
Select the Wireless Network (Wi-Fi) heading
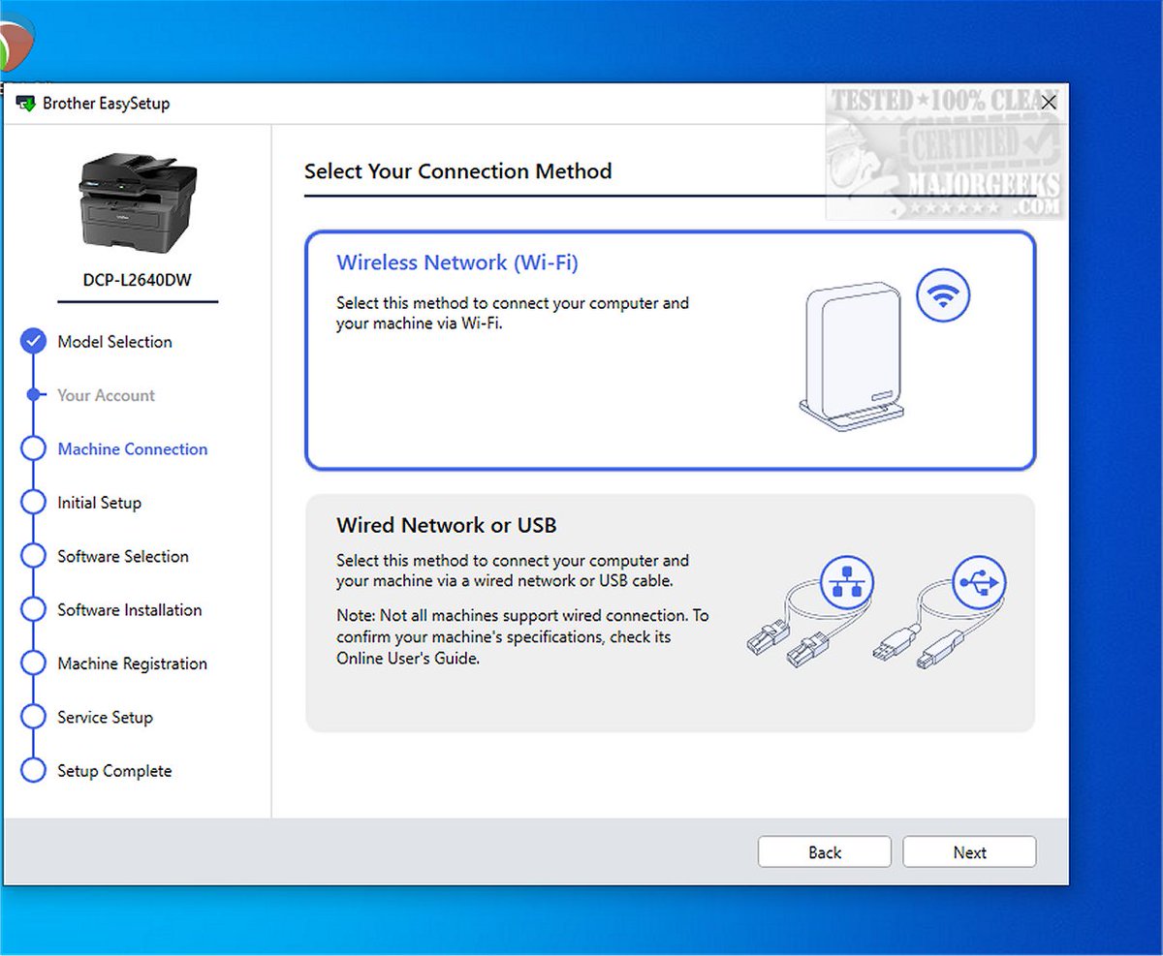coord(457,262)
